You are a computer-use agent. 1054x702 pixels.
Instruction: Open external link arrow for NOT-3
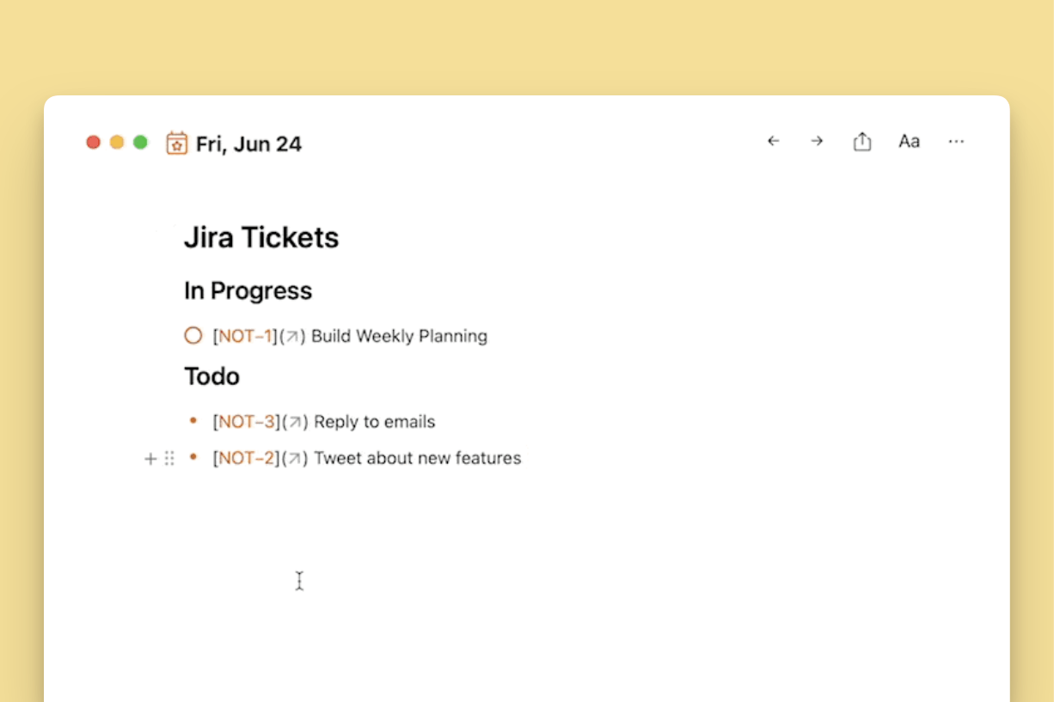coord(295,423)
